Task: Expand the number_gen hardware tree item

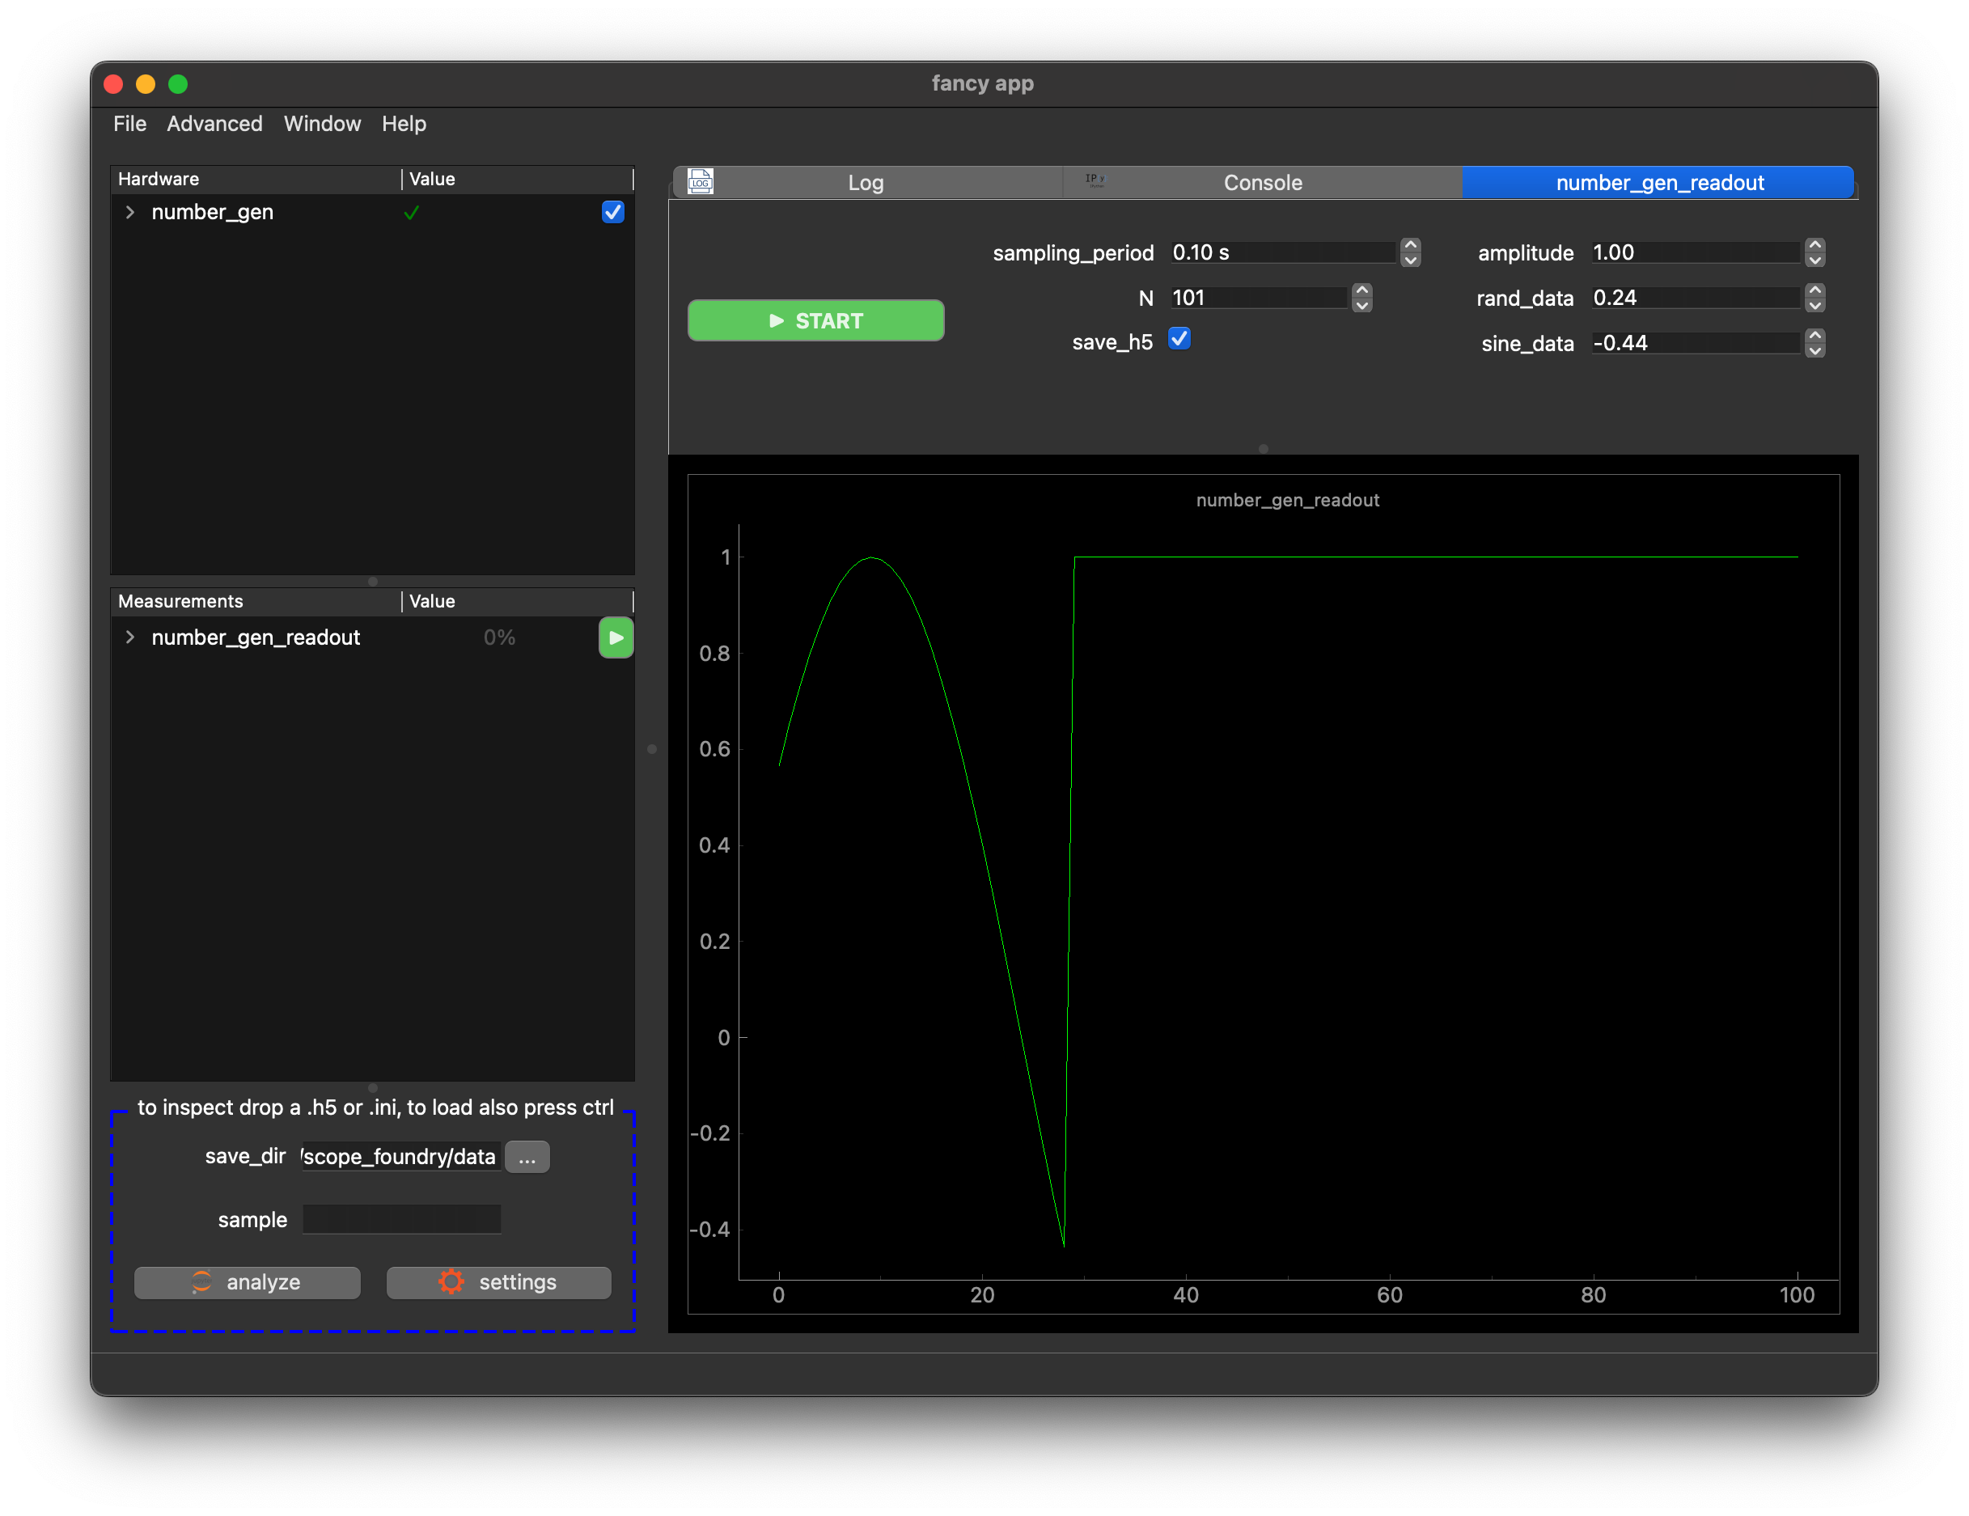Action: 127,214
